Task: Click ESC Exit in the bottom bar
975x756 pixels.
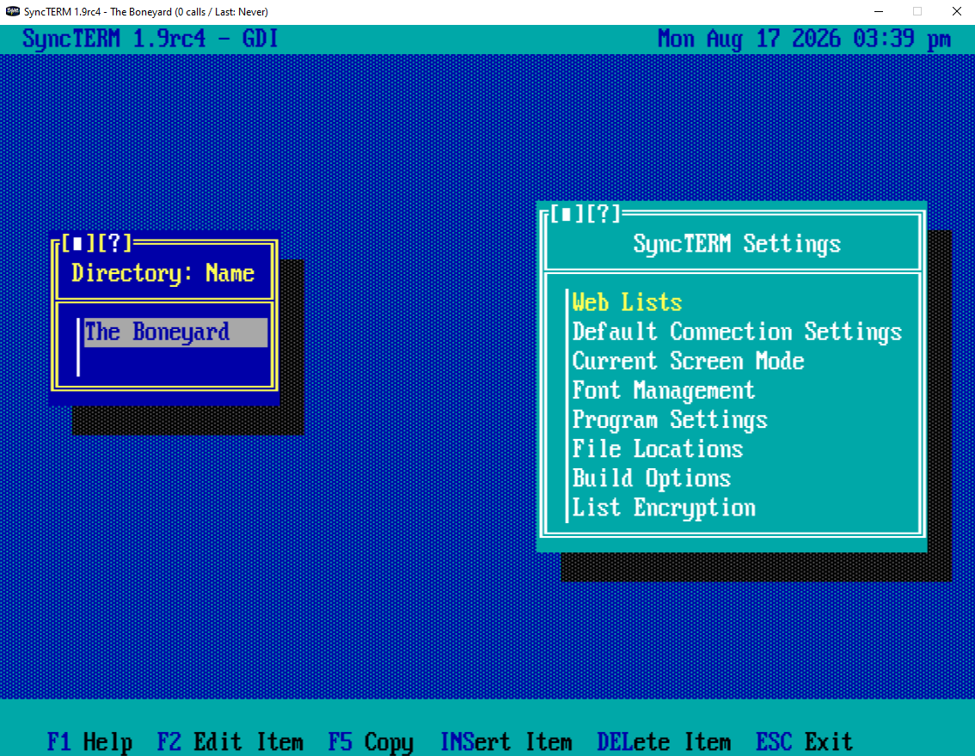Action: tap(804, 741)
